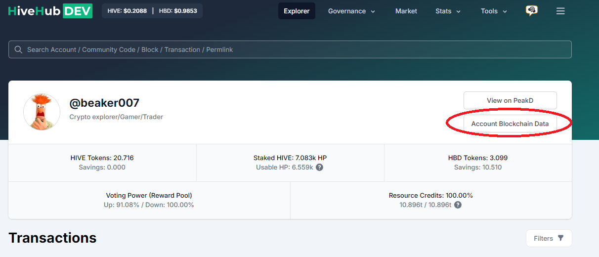Image resolution: width=599 pixels, height=257 pixels.
Task: Click Resource Credits: 100.00% text
Action: click(431, 196)
